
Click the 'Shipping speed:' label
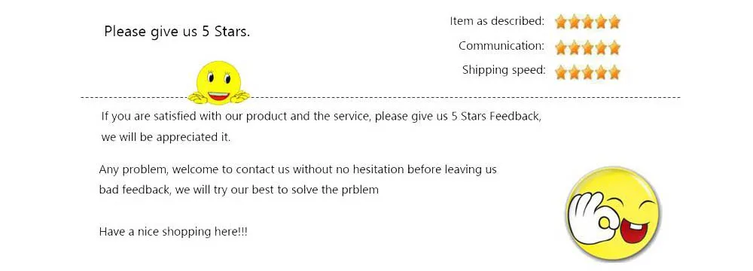click(x=504, y=70)
